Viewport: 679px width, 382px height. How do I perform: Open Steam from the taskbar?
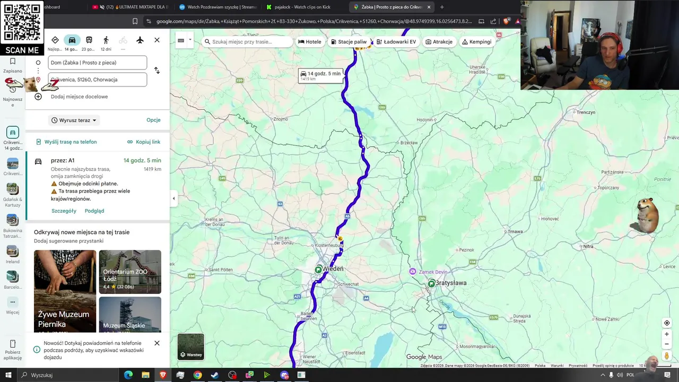click(215, 375)
